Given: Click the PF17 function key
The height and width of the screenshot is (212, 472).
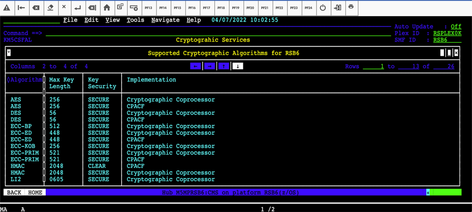Looking at the screenshot, I should [207, 7].
